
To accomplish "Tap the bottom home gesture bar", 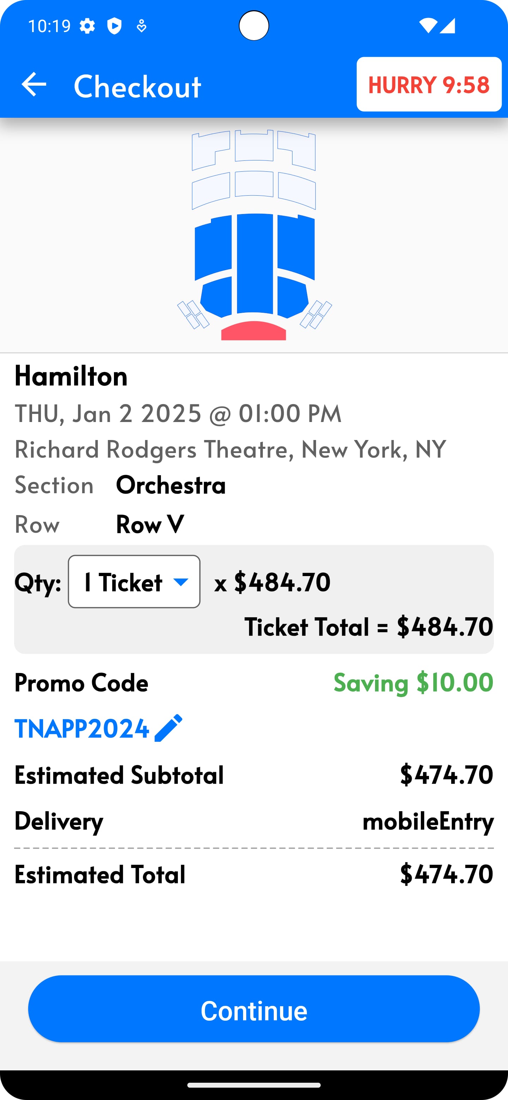I will [254, 1085].
